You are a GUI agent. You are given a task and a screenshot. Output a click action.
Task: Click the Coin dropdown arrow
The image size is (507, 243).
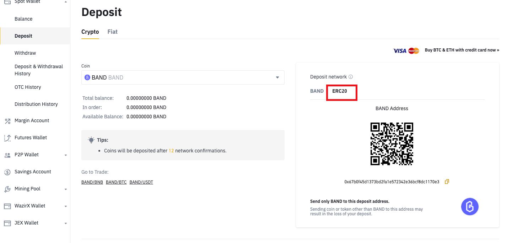[277, 77]
